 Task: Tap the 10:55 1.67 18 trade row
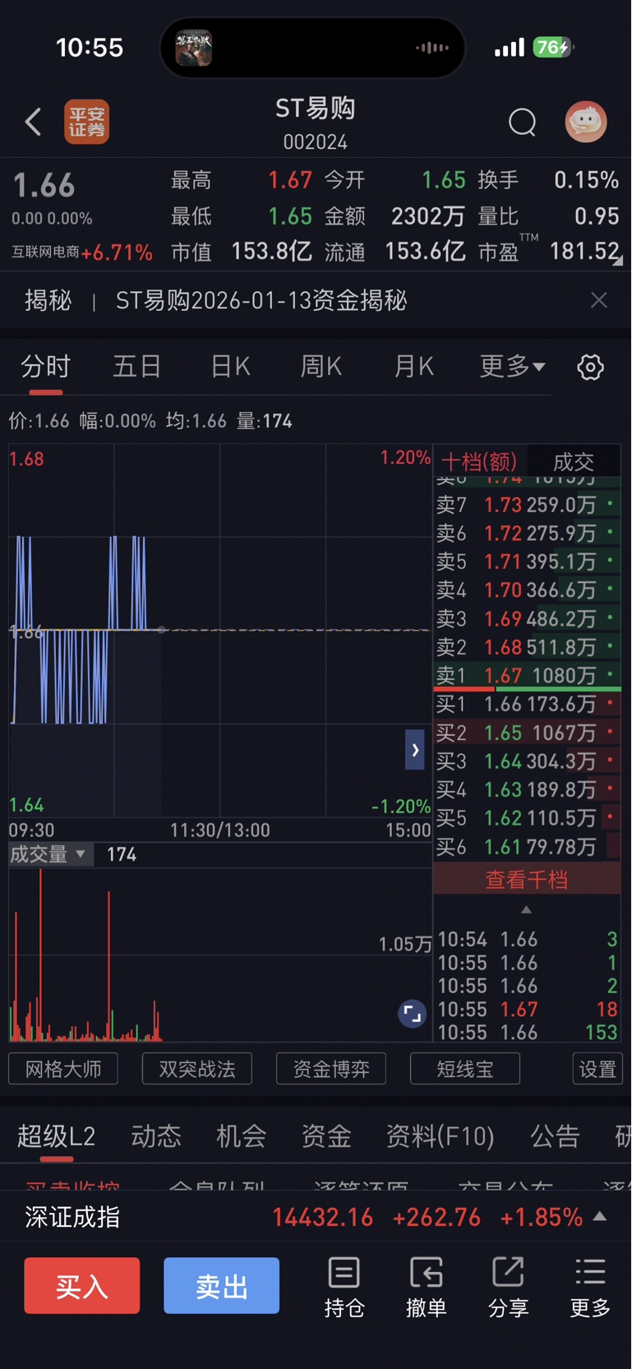(527, 1009)
